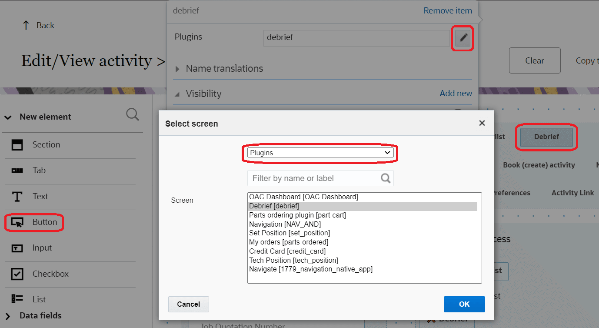Viewport: 599px width, 328px height.
Task: Select the Checkbox element icon
Action: click(17, 274)
